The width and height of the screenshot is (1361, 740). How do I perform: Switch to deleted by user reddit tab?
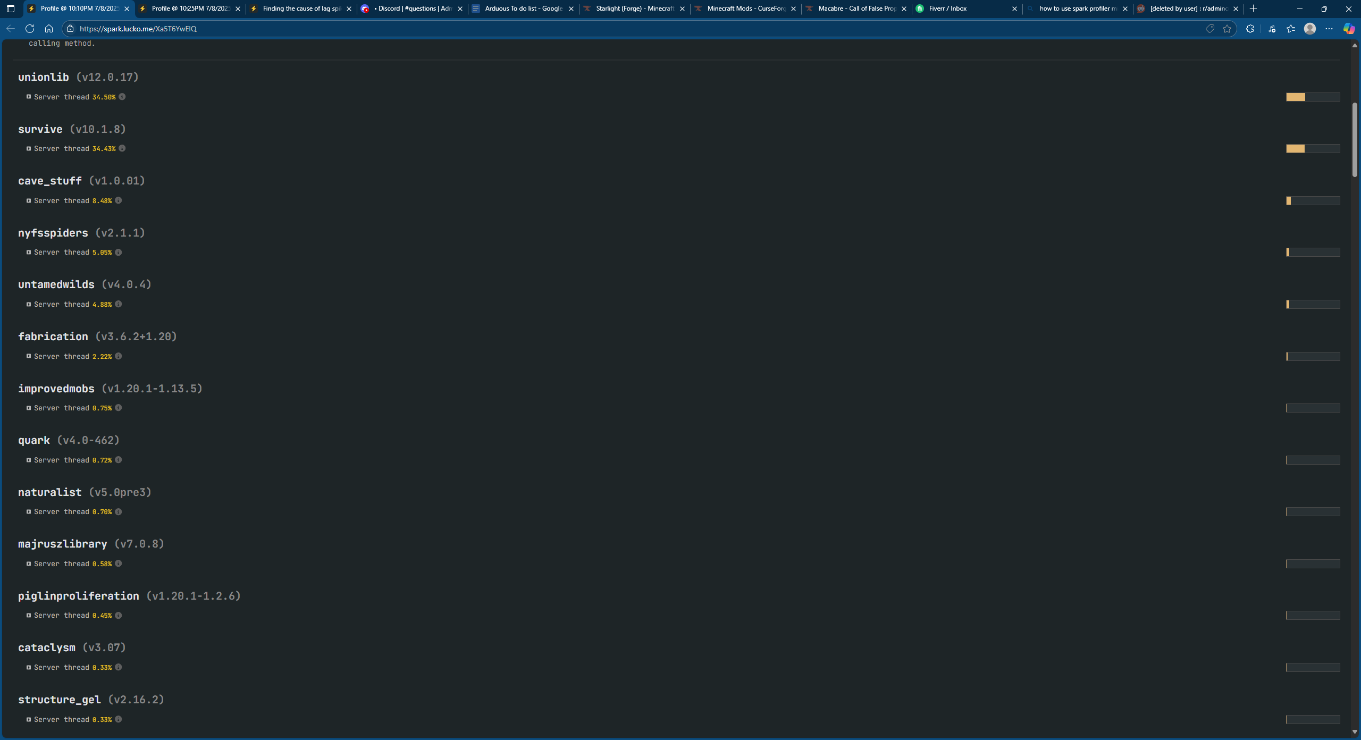(1189, 9)
